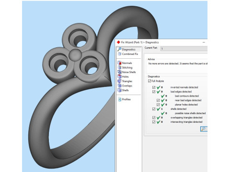Click the Noise Shells icon
This screenshot has height=172, width=230.
(x=119, y=72)
